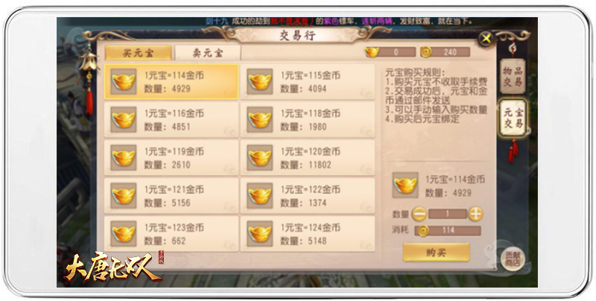Switch to the 卖元宝 tab
596x301 pixels.
[208, 53]
